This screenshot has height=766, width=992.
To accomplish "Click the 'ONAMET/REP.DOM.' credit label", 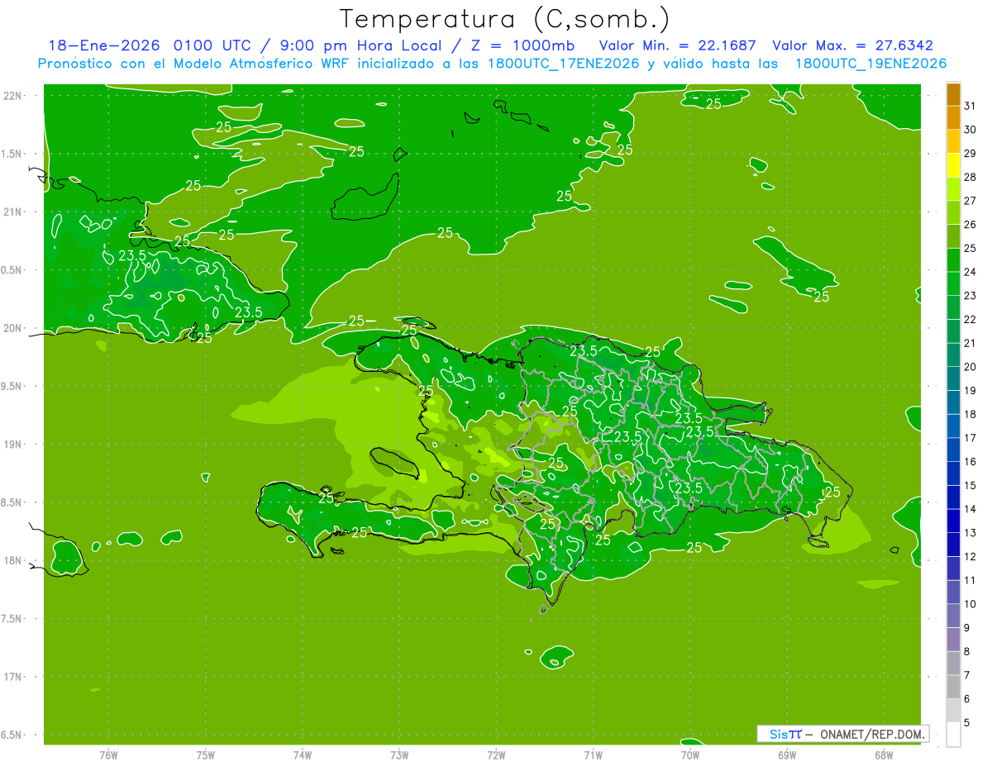I will click(x=873, y=734).
